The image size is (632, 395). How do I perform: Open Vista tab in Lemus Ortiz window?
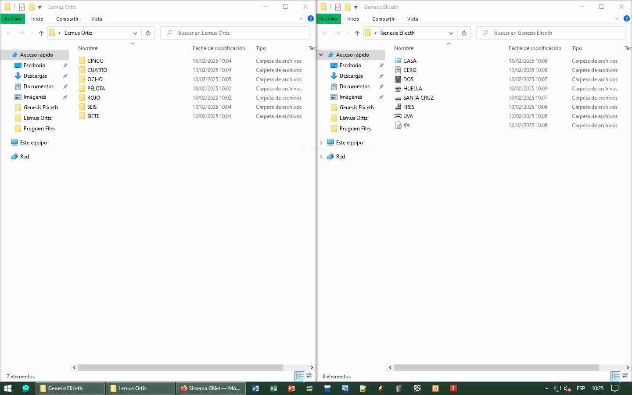[97, 19]
